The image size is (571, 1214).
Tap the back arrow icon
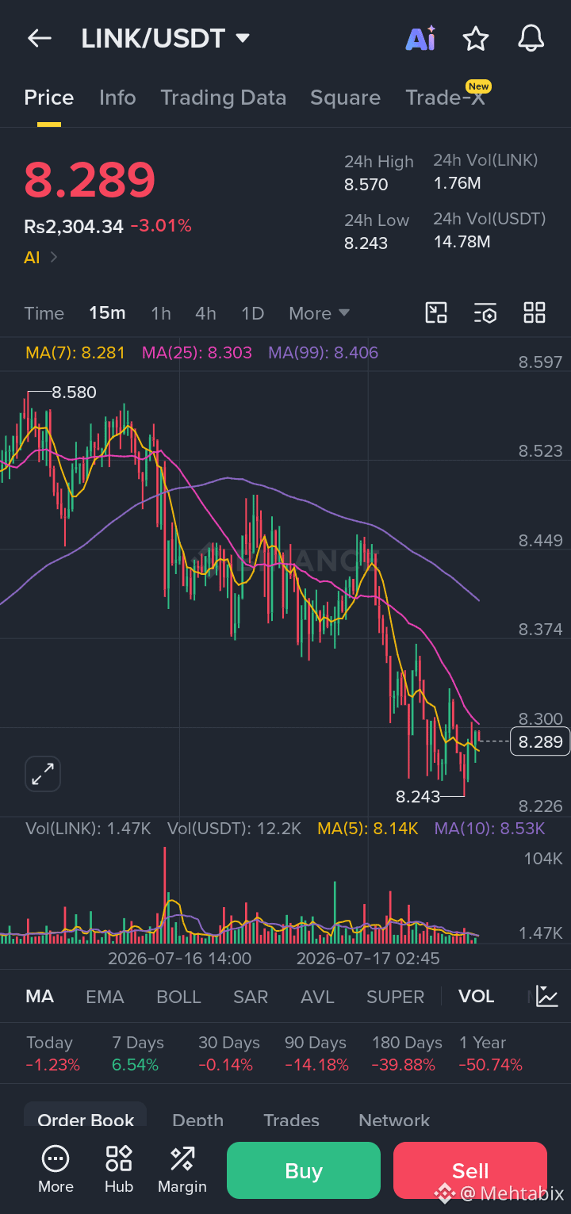(x=40, y=38)
